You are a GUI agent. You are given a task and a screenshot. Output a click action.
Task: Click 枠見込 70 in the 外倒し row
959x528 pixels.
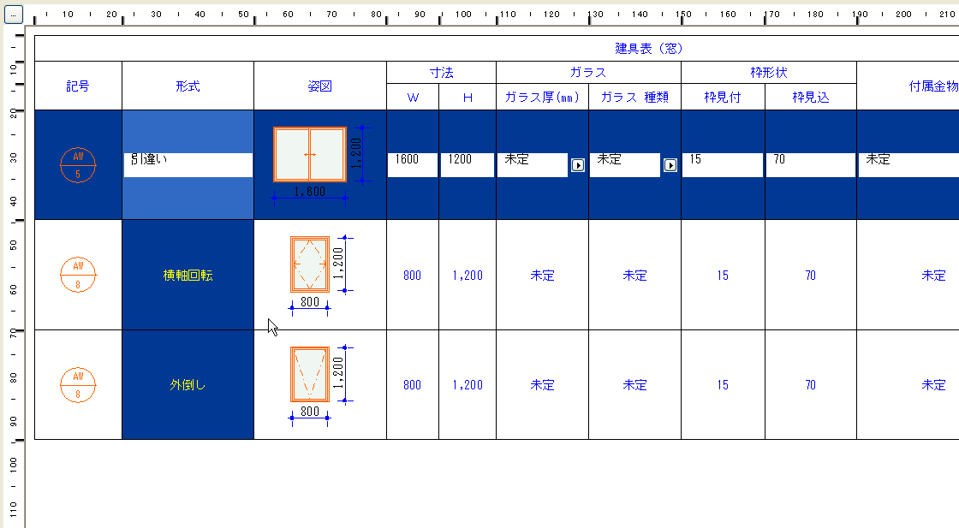point(810,385)
